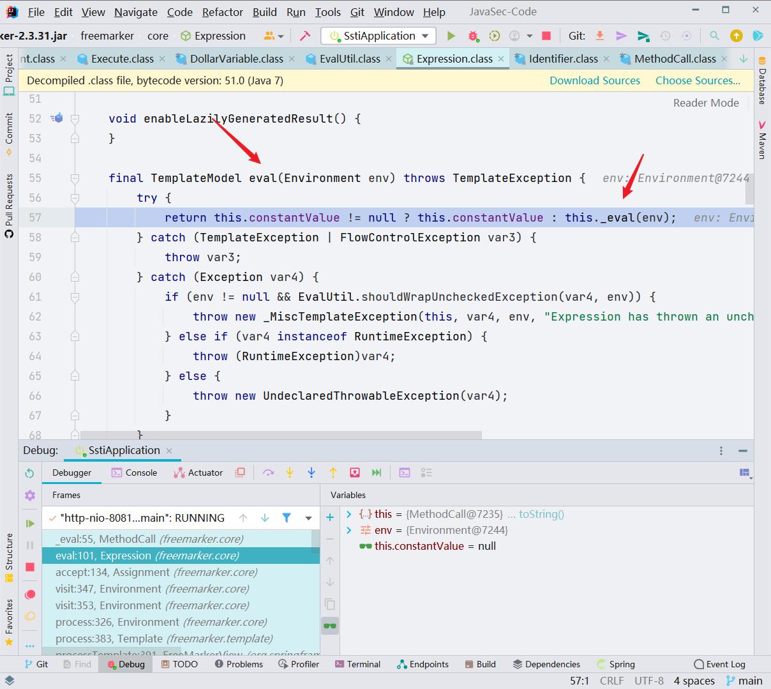Mute breakpoints in the debug sidebar
This screenshot has width=771, height=689.
[x=30, y=614]
